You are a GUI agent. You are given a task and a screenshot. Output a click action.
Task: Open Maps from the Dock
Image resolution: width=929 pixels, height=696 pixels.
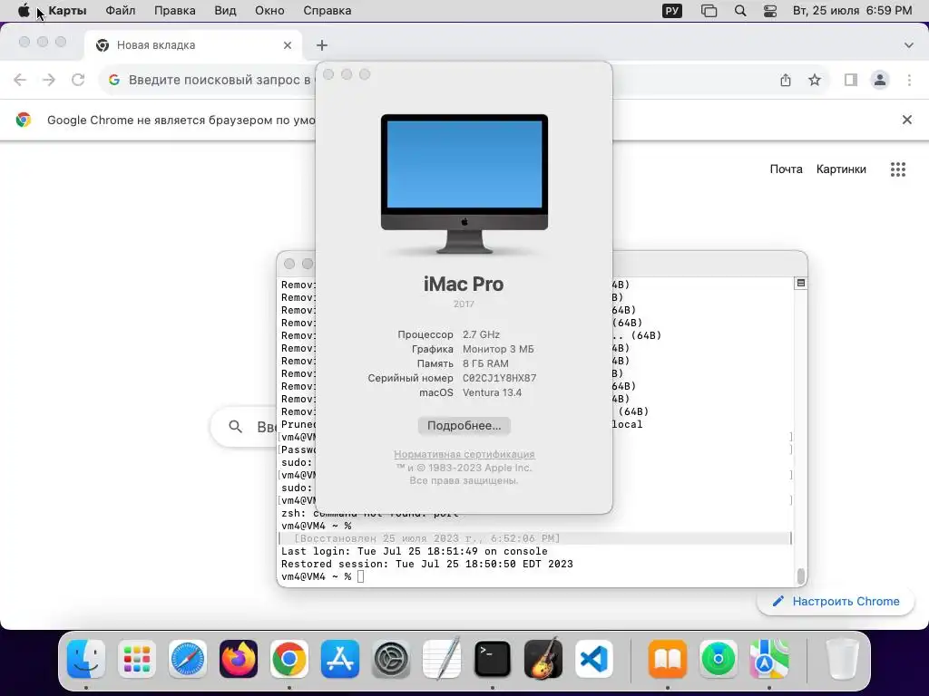pyautogui.click(x=769, y=659)
